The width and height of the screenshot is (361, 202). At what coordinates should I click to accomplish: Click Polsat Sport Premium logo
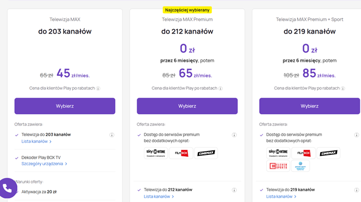[x=300, y=166]
